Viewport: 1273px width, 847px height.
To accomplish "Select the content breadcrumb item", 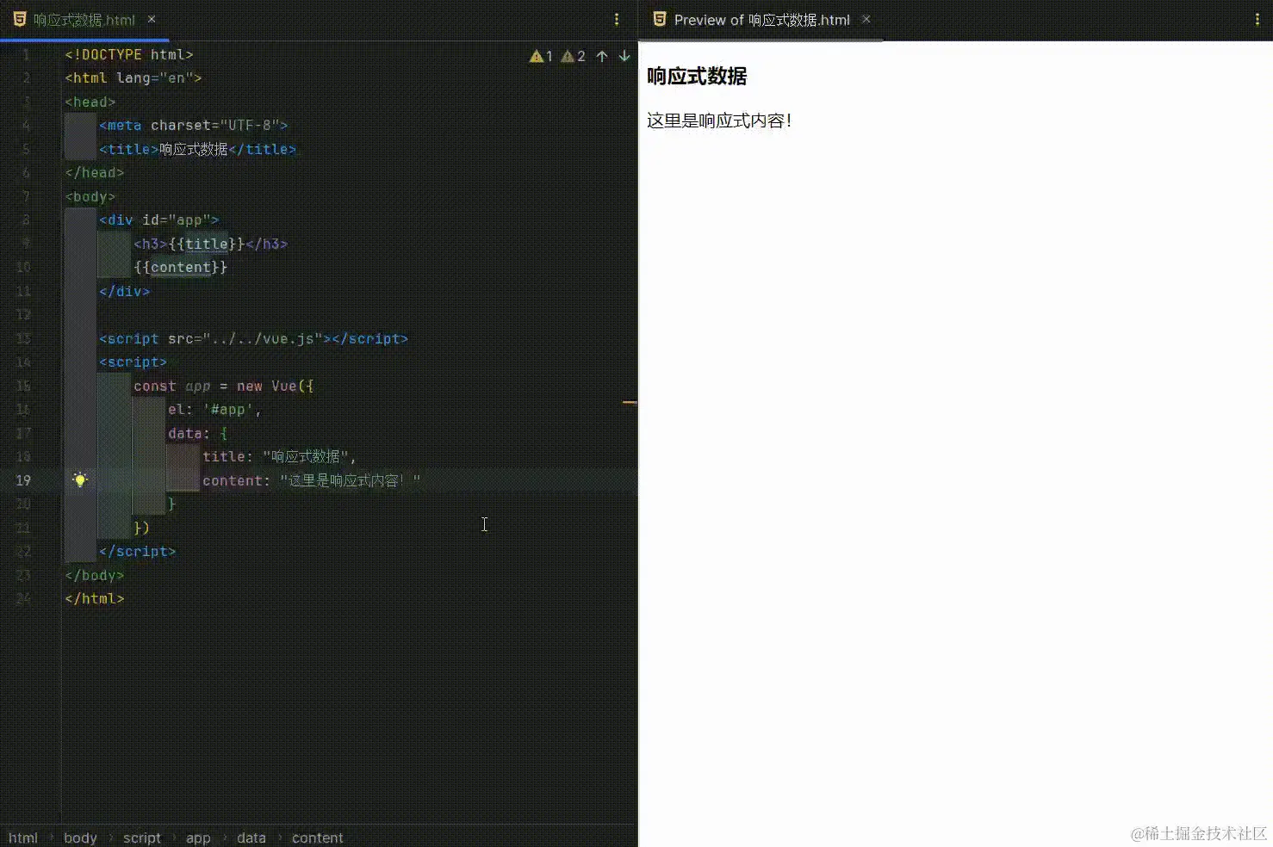I will (318, 838).
